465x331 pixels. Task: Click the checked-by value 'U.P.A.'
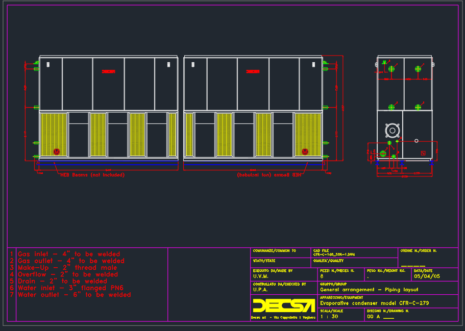tap(260, 290)
